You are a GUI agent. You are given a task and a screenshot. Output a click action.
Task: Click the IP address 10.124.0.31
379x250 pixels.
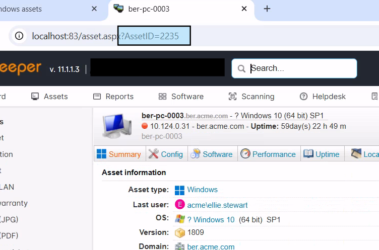170,126
